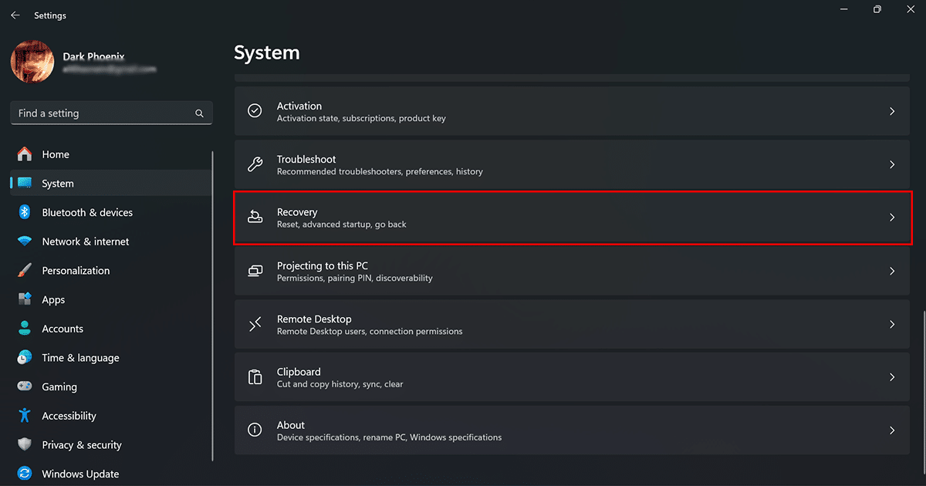
Task: Click the Clipboard icon
Action: pos(255,377)
